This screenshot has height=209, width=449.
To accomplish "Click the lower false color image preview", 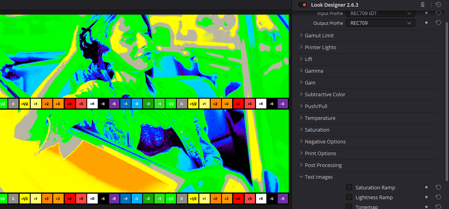I will pyautogui.click(x=144, y=151).
